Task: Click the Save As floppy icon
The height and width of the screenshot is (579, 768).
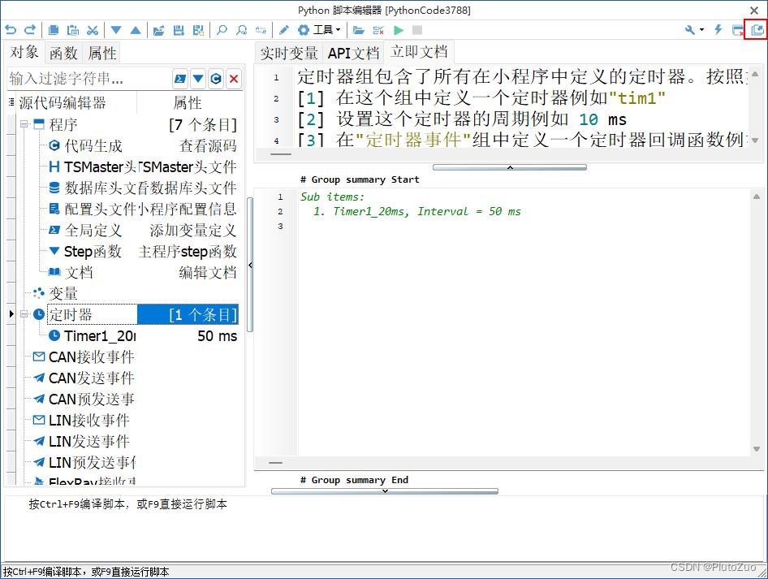Action: tap(198, 30)
